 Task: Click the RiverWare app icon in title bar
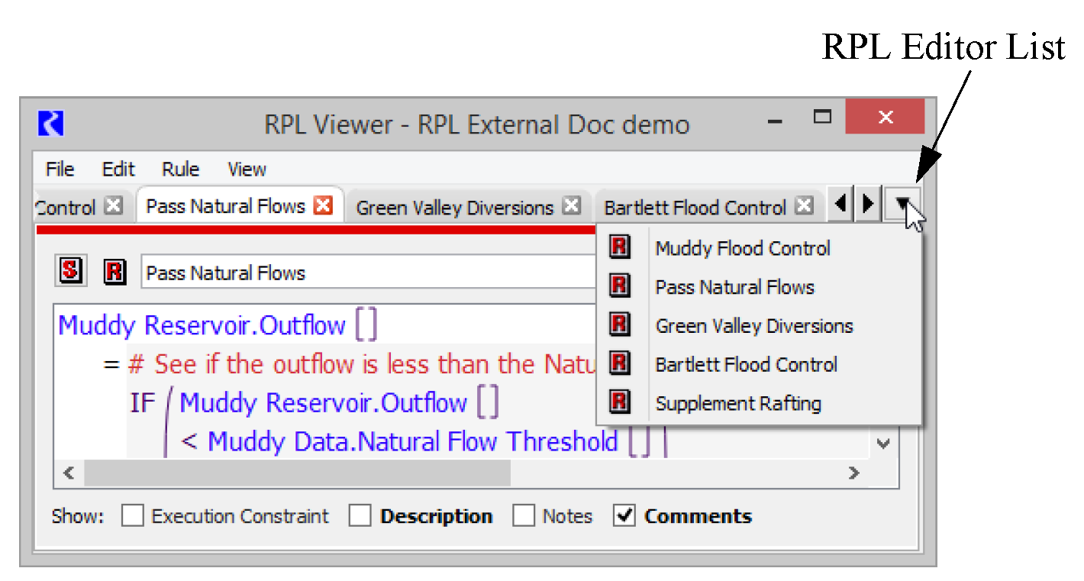50,123
